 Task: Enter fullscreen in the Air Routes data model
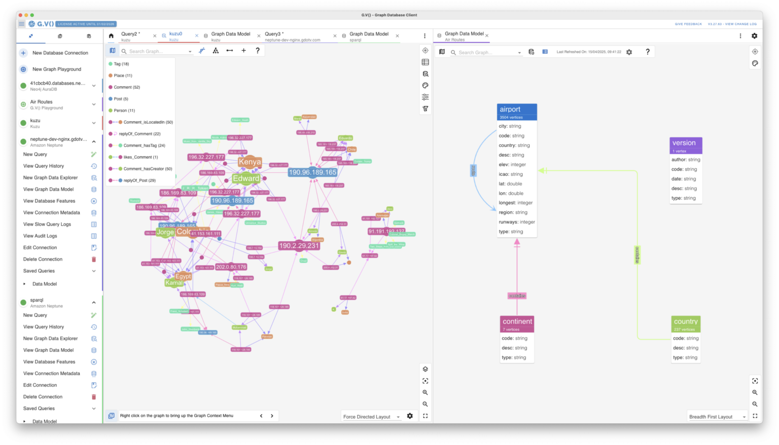(x=755, y=416)
